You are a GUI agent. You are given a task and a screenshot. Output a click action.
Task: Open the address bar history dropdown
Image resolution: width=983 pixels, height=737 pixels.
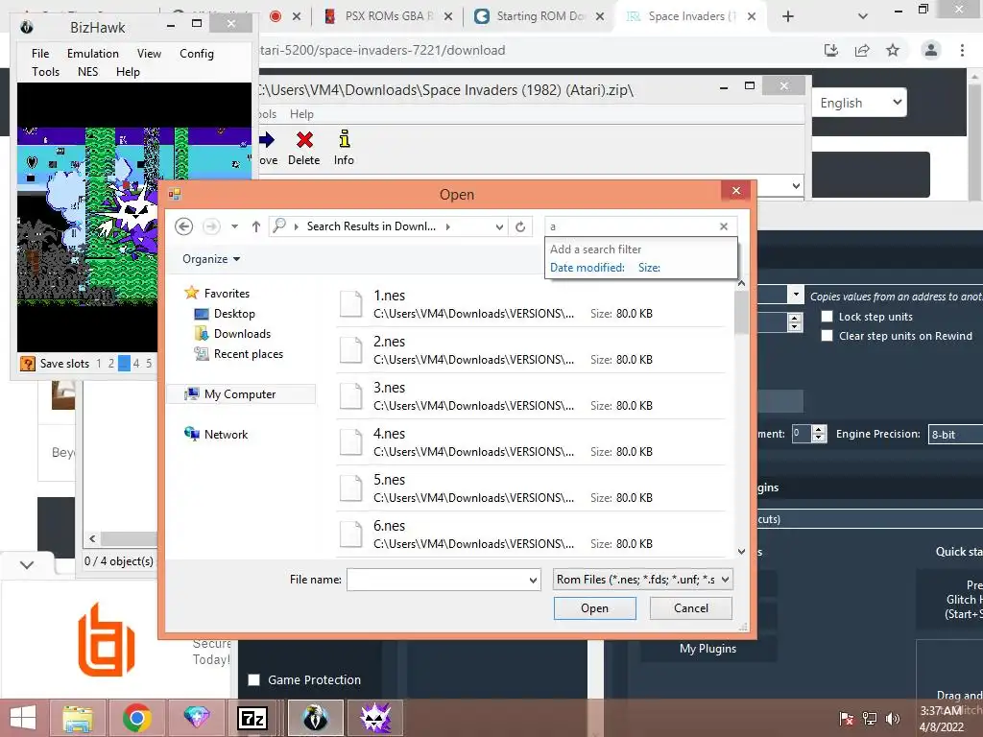(x=499, y=226)
